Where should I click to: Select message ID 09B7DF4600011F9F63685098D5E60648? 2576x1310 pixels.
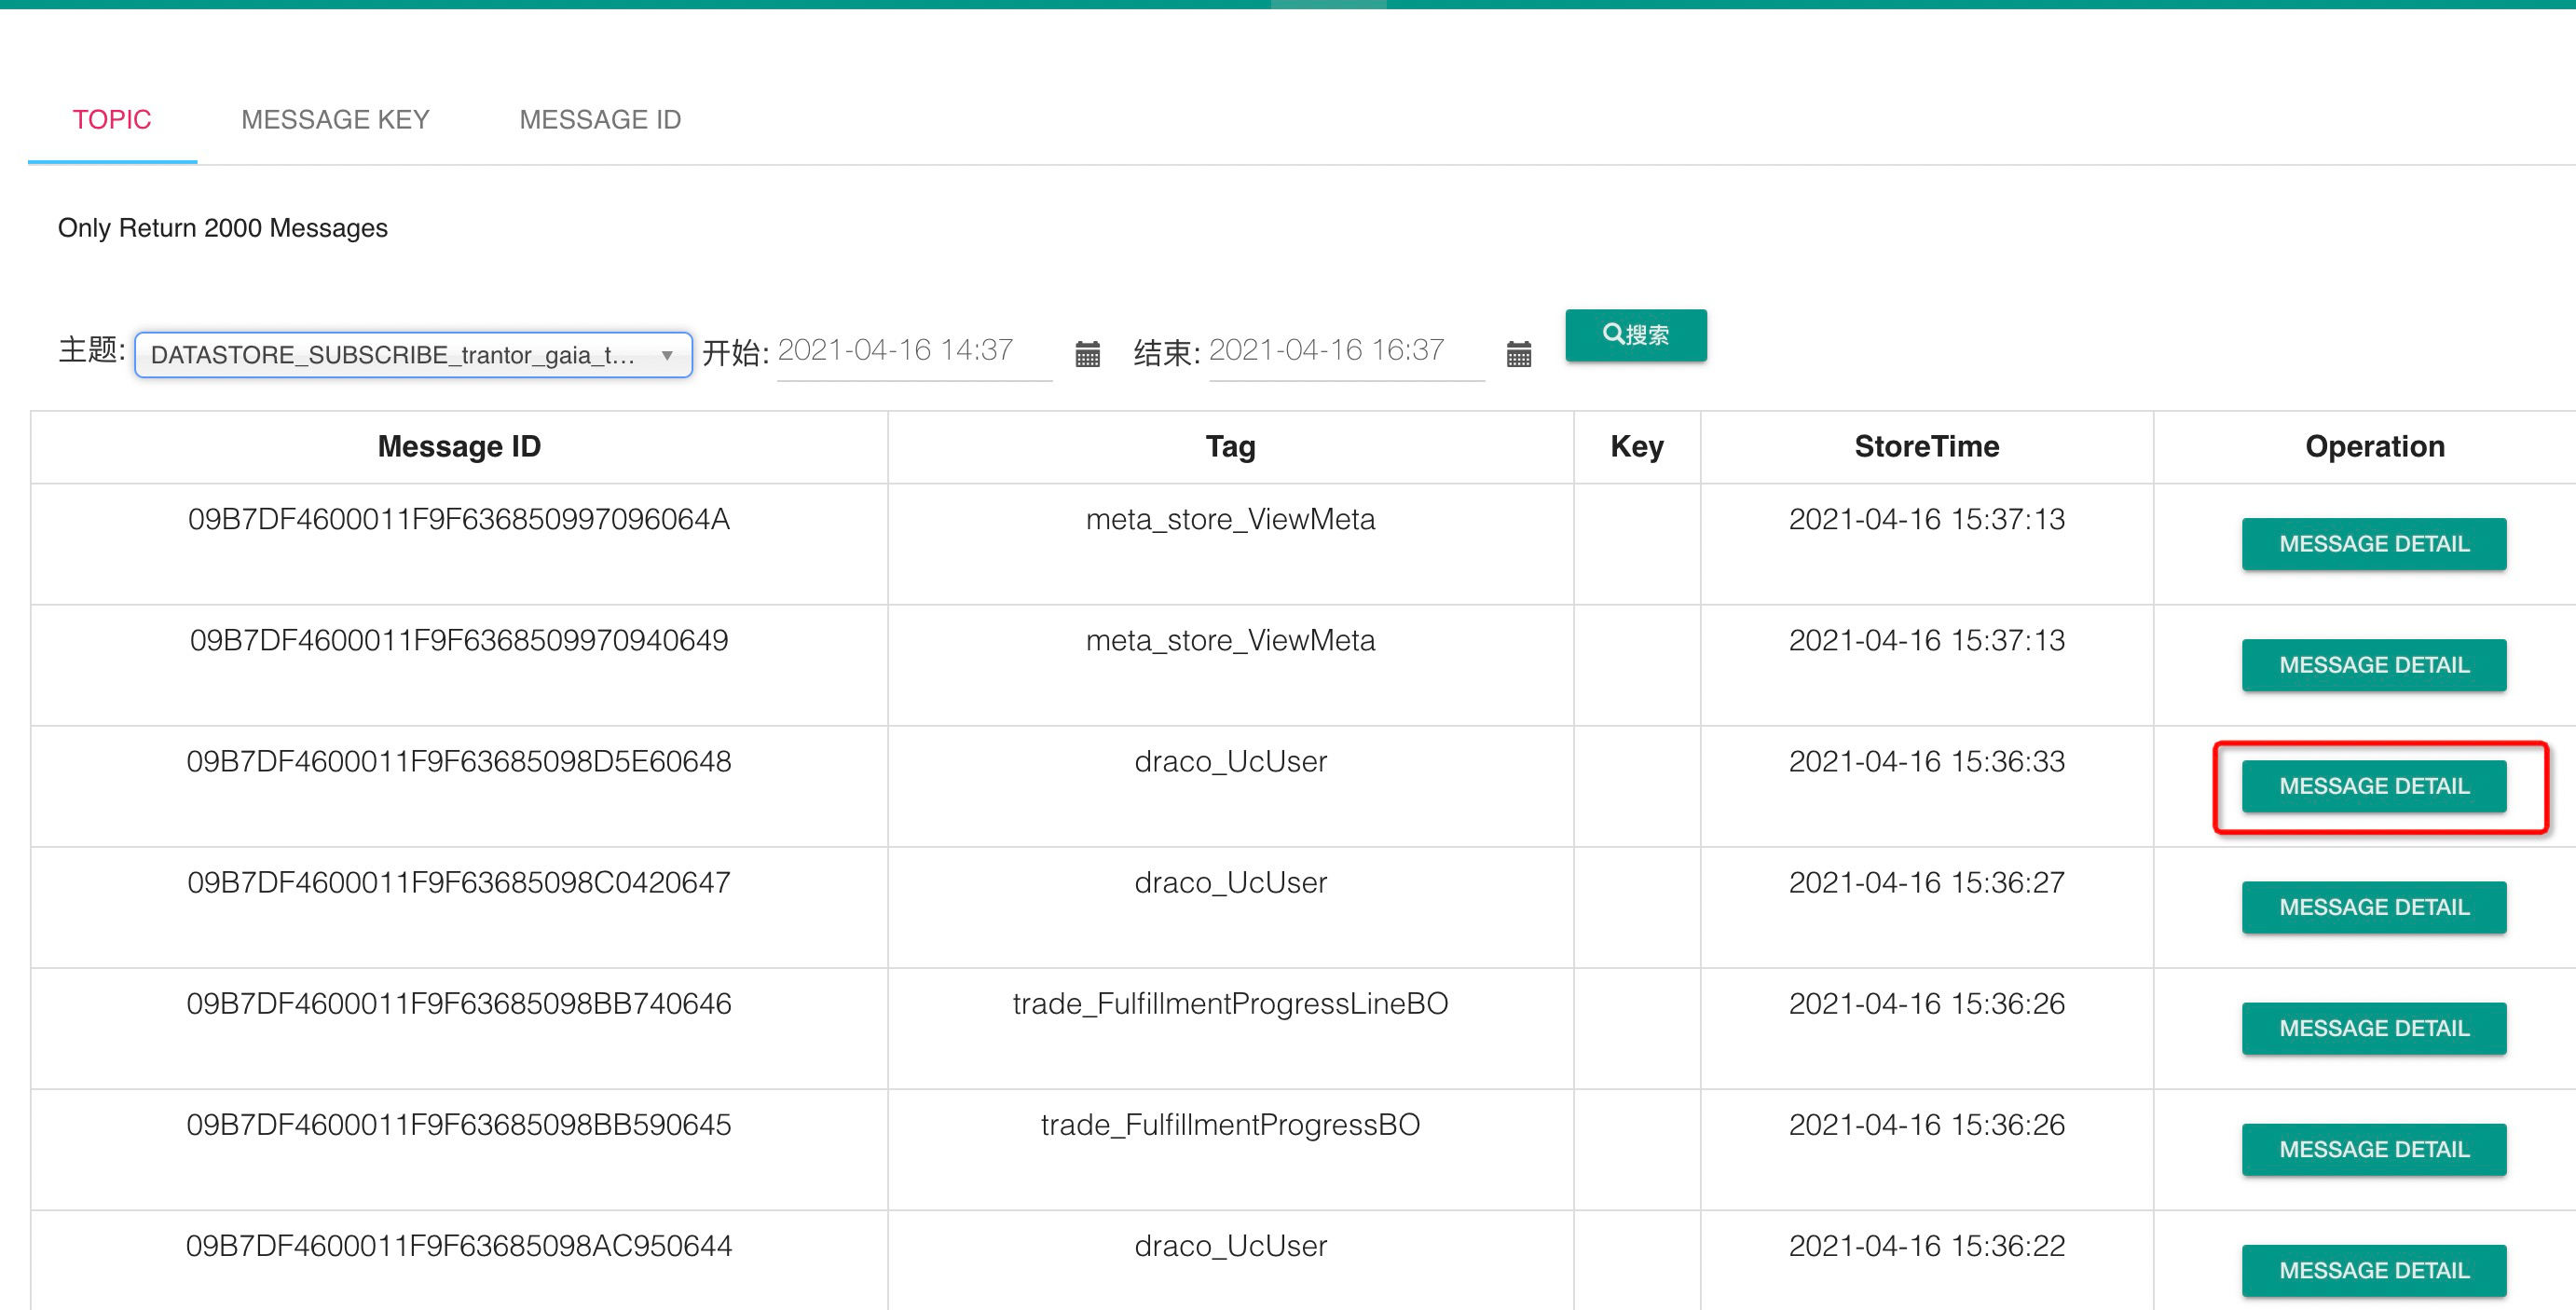coord(459,761)
